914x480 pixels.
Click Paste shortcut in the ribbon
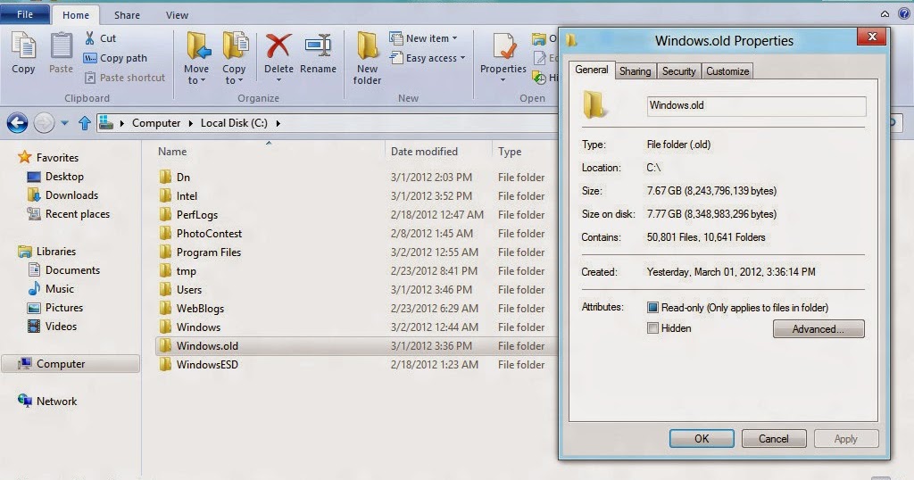click(125, 78)
